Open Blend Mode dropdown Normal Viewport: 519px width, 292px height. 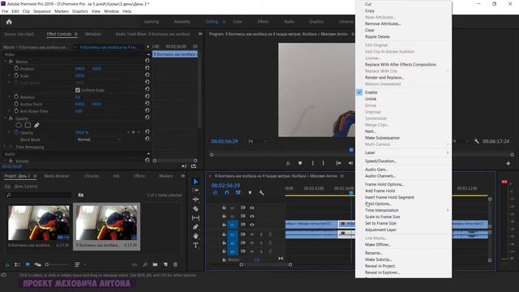(x=99, y=140)
